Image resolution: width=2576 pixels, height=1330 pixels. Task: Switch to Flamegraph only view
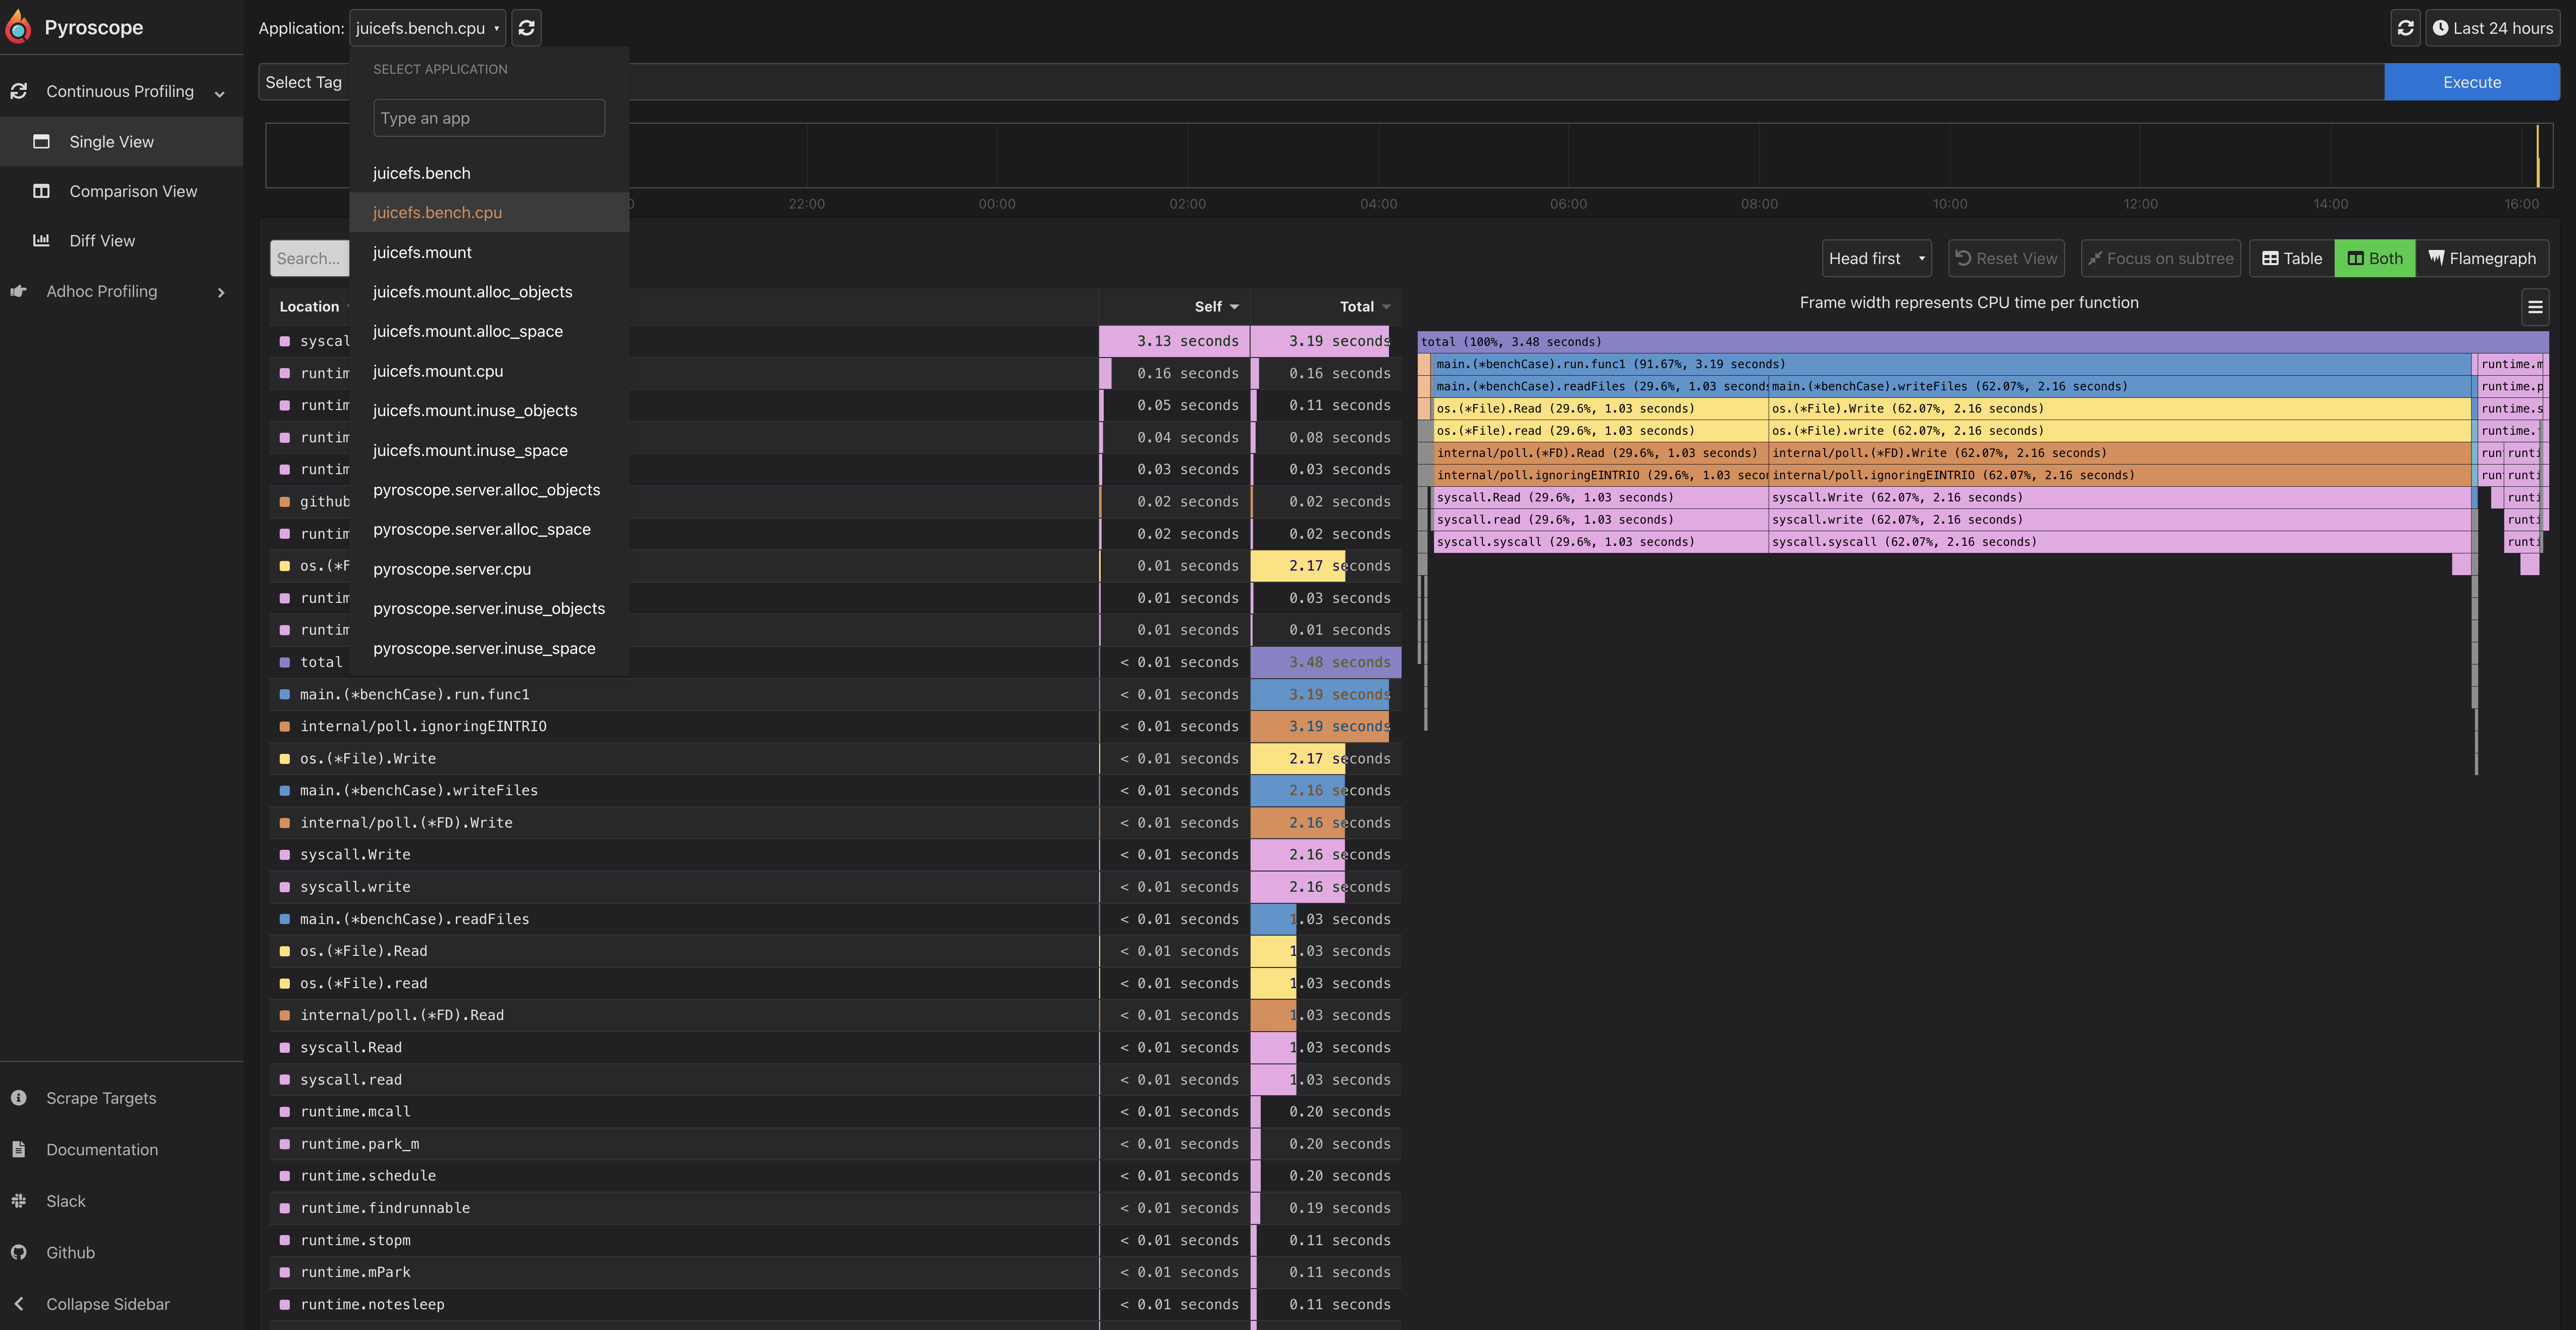2482,258
